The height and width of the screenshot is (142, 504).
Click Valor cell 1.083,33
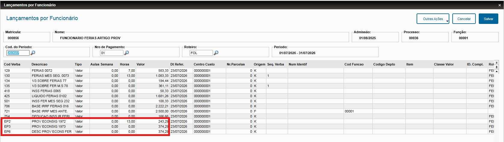[153, 76]
